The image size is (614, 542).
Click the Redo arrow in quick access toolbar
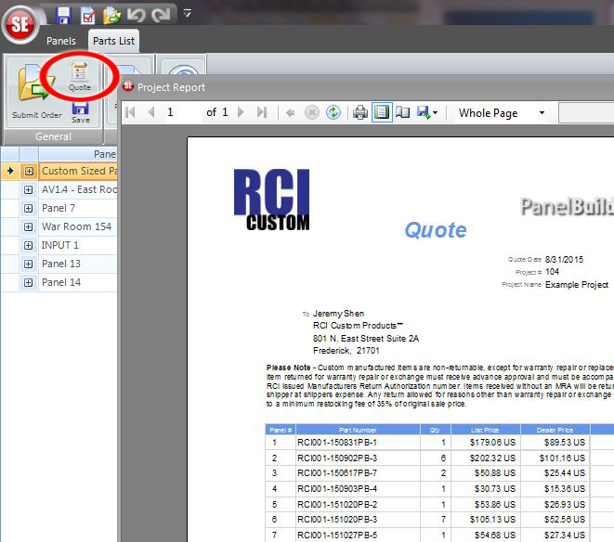[160, 14]
